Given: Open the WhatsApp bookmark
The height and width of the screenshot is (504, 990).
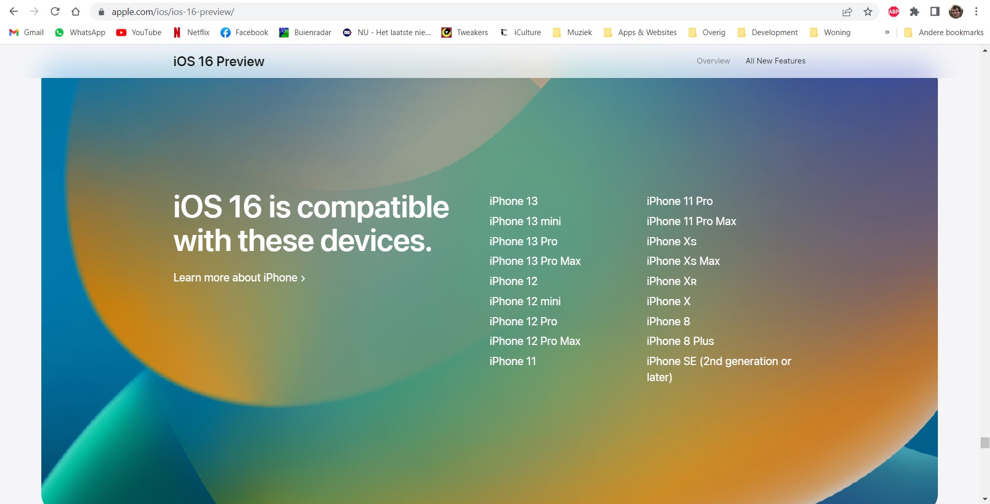Looking at the screenshot, I should (x=80, y=33).
